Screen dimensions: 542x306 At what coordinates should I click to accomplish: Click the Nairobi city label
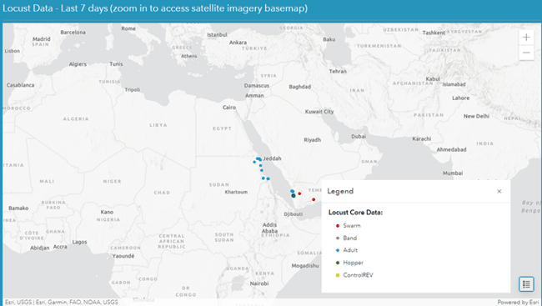click(x=259, y=283)
